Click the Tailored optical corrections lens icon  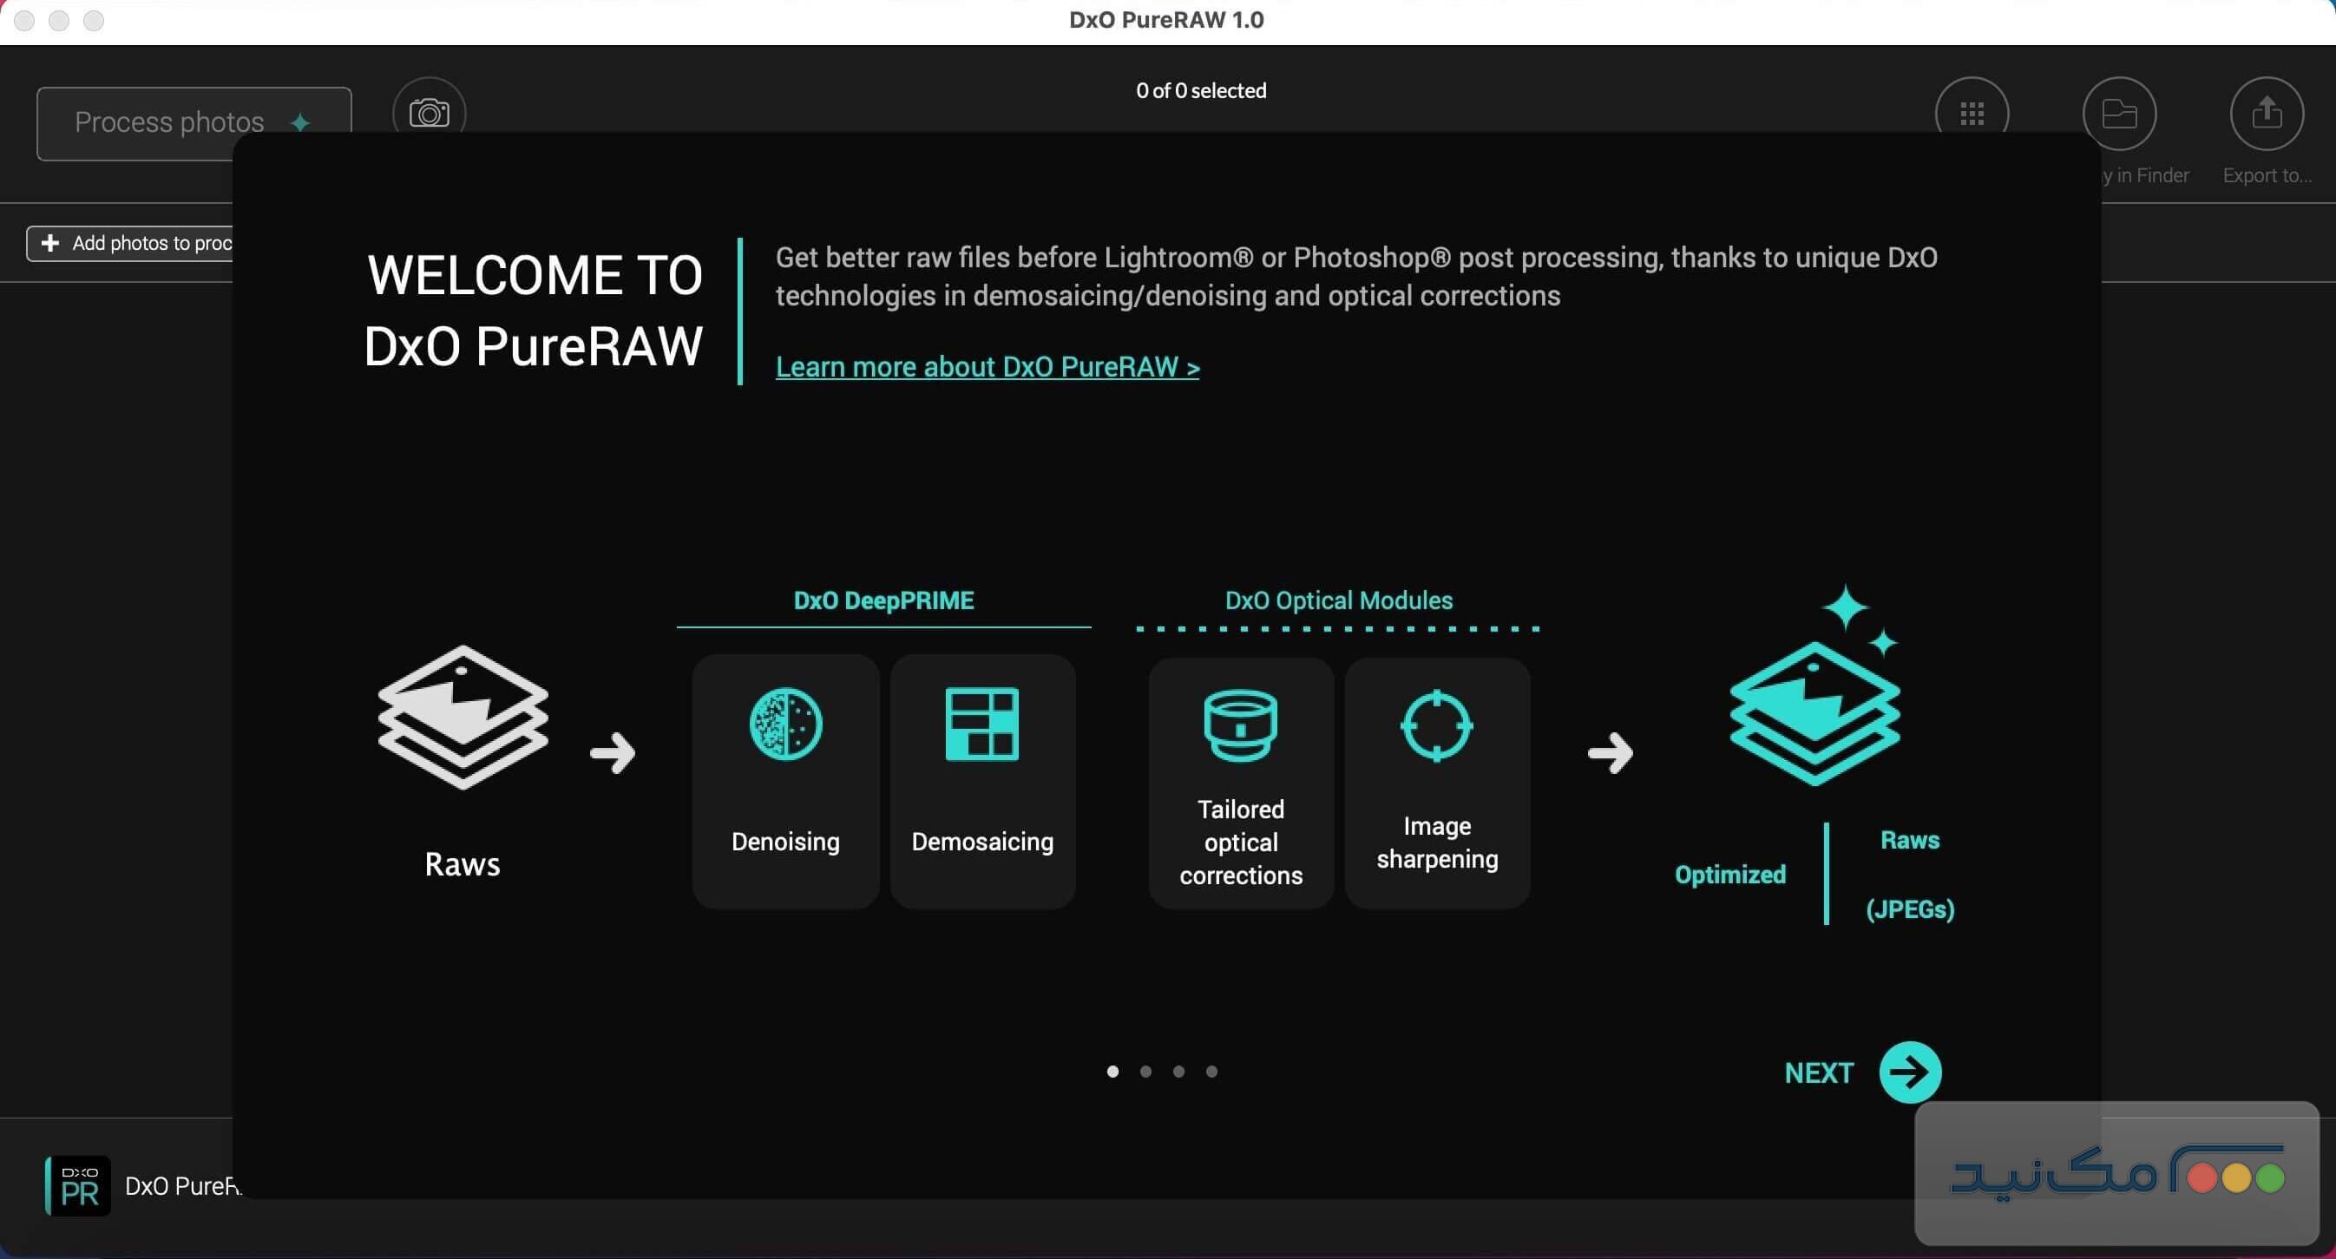pos(1240,724)
